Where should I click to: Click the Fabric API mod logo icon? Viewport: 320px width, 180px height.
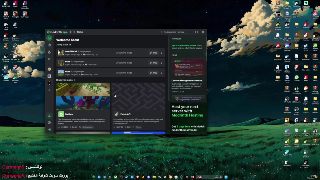coord(116,114)
